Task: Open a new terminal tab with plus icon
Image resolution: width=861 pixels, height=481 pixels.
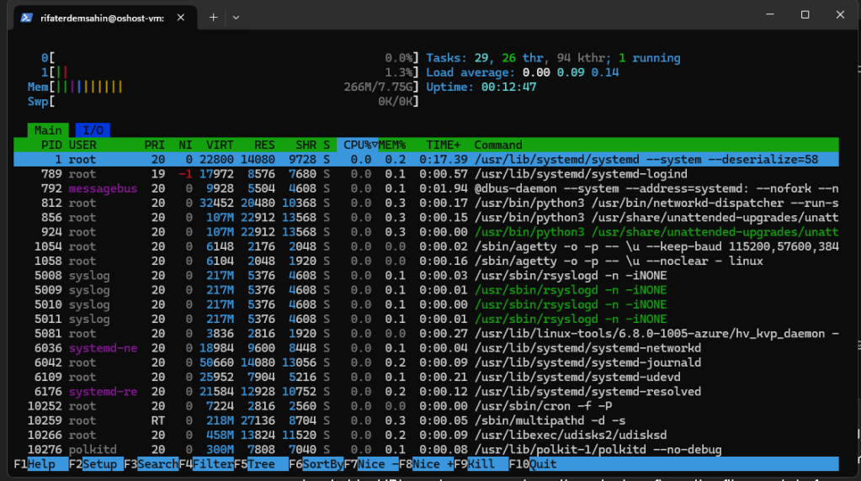Action: pyautogui.click(x=213, y=18)
